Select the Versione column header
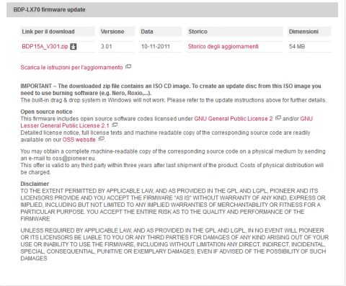This screenshot has width=346, height=286. coord(117,32)
